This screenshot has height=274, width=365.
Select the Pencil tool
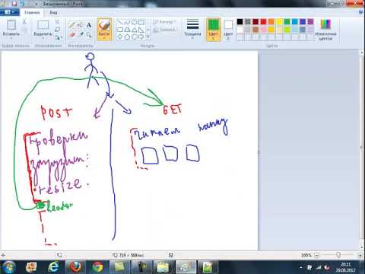coord(72,25)
